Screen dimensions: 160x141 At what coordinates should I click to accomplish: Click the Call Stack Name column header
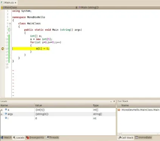click(138, 105)
